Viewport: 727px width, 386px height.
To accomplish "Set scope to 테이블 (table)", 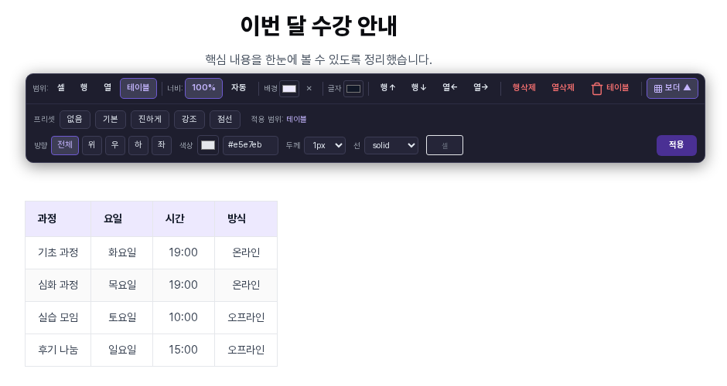I will coord(138,88).
